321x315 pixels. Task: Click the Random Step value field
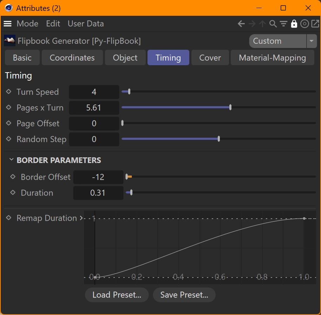pos(94,139)
